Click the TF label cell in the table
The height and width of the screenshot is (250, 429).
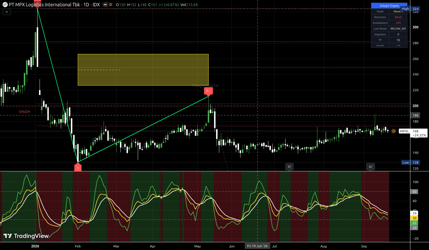[x=380, y=40]
